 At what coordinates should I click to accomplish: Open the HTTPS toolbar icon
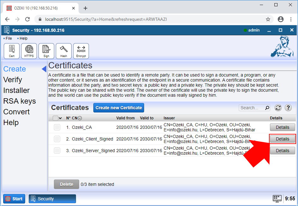29,51
